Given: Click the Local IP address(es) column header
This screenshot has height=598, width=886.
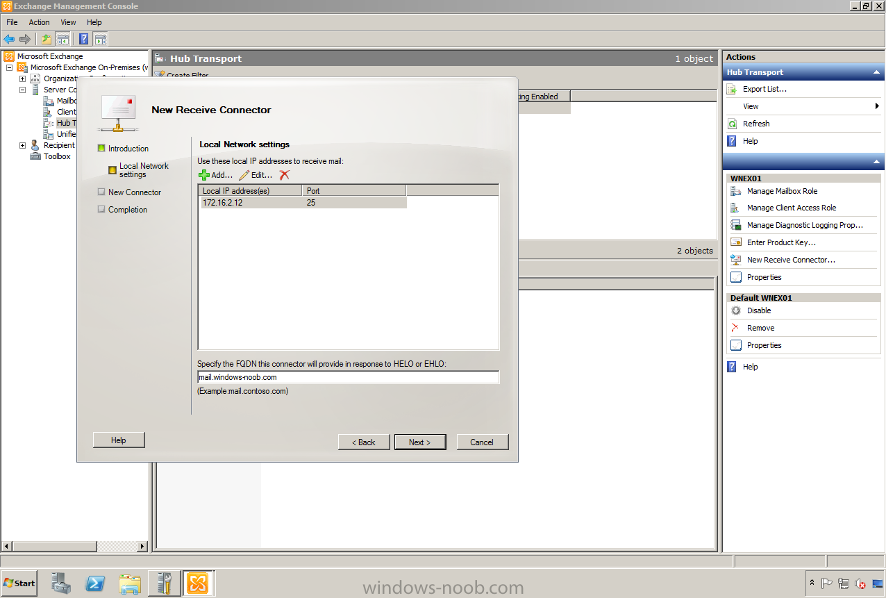Looking at the screenshot, I should pyautogui.click(x=251, y=190).
